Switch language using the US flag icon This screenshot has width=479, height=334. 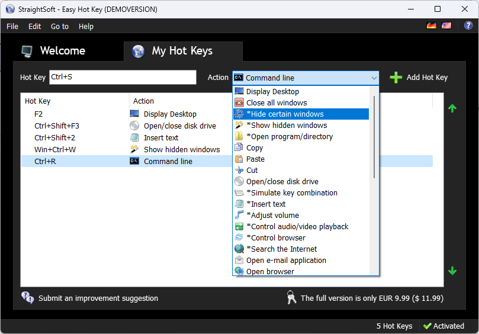[x=446, y=25]
